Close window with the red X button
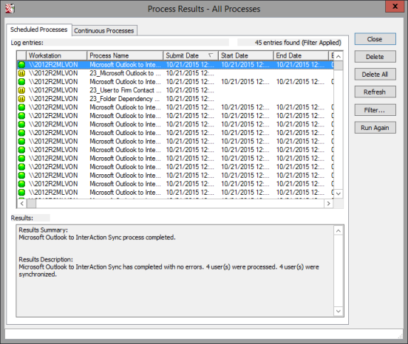The height and width of the screenshot is (344, 408). pyautogui.click(x=395, y=6)
